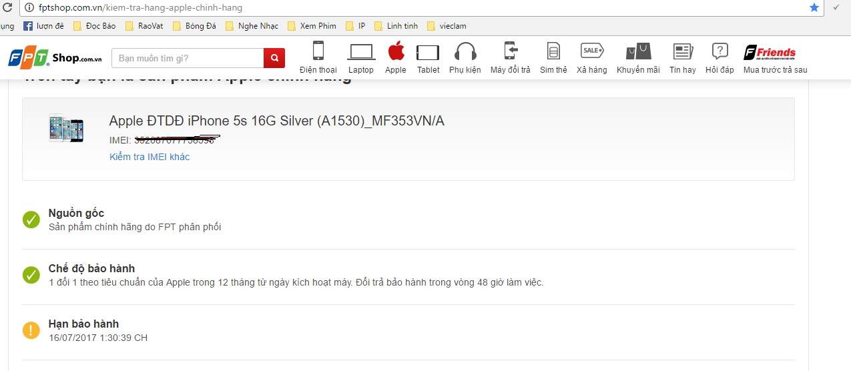This screenshot has height=371, width=851.
Task: Open the 'Tin hay' news page
Action: click(683, 57)
